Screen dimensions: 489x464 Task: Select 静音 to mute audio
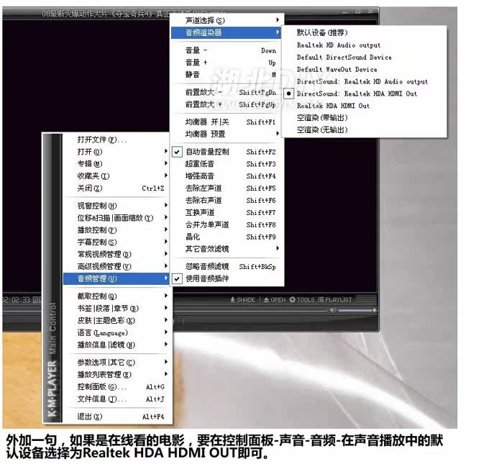[x=193, y=74]
